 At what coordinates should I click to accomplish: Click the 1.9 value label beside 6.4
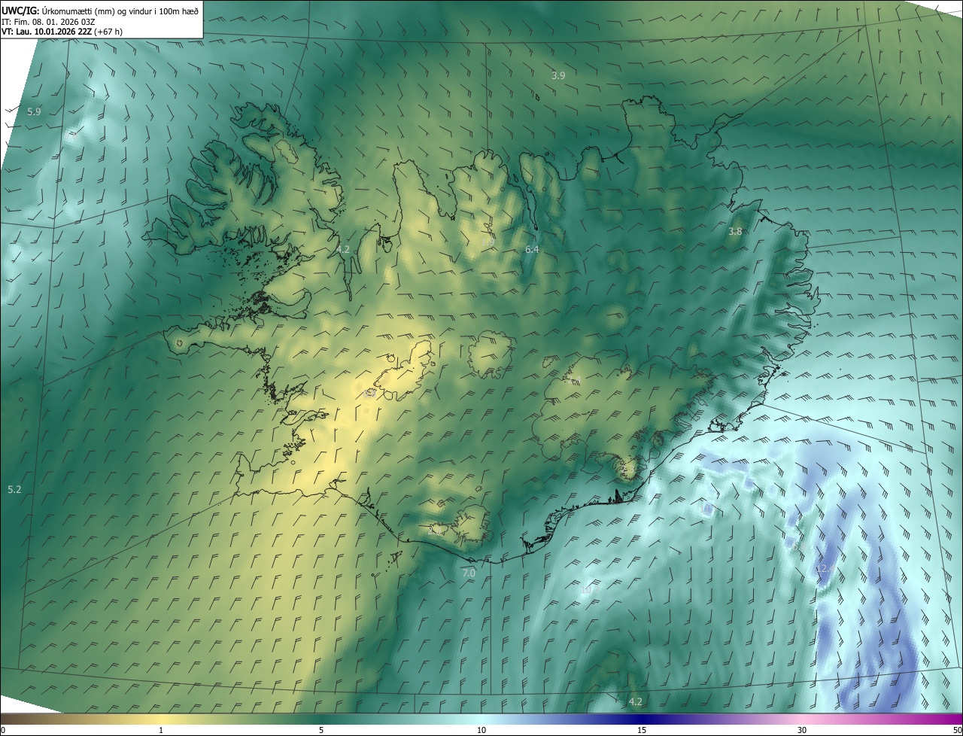489,242
